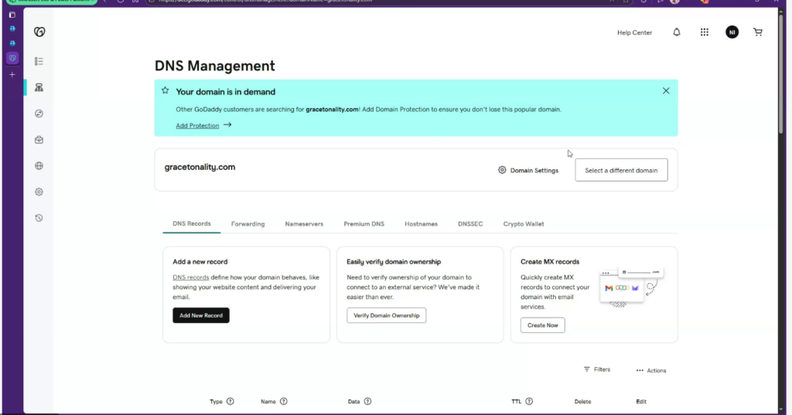
Task: Switch to the Premium DNS tab
Action: click(364, 223)
